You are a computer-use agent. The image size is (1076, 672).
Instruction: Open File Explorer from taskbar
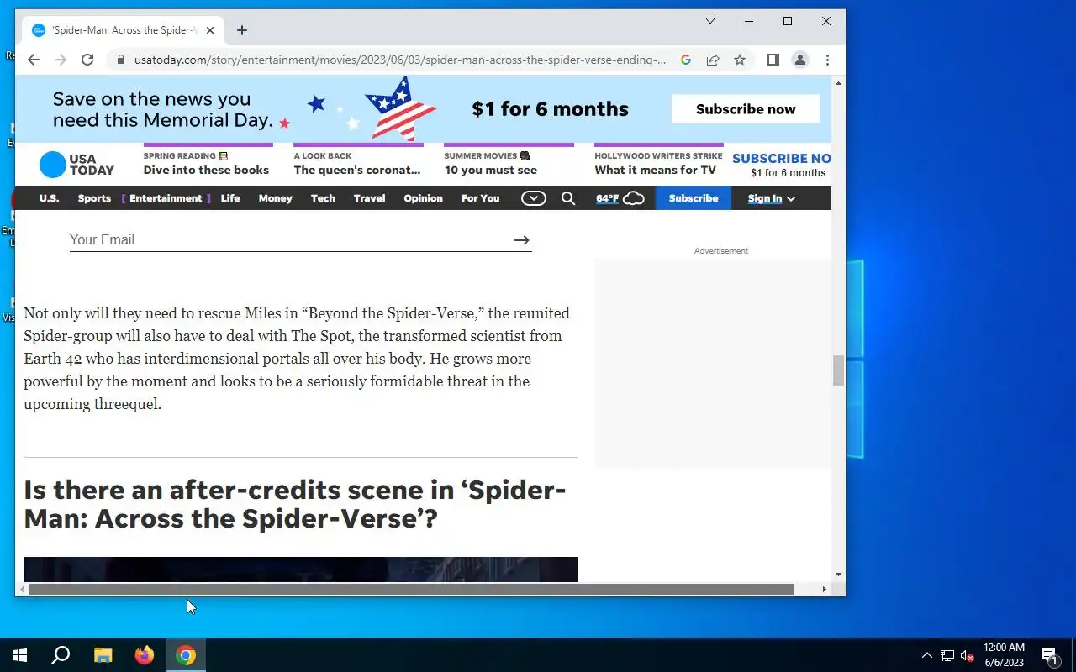(103, 655)
